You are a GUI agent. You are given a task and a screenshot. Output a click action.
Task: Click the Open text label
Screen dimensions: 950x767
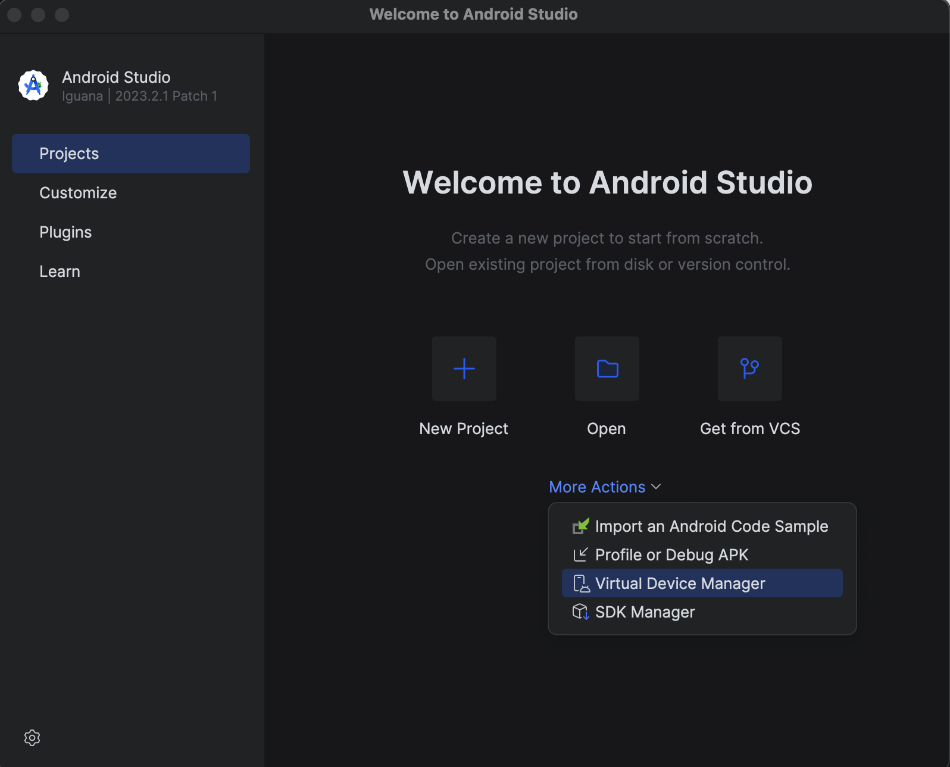tap(606, 429)
